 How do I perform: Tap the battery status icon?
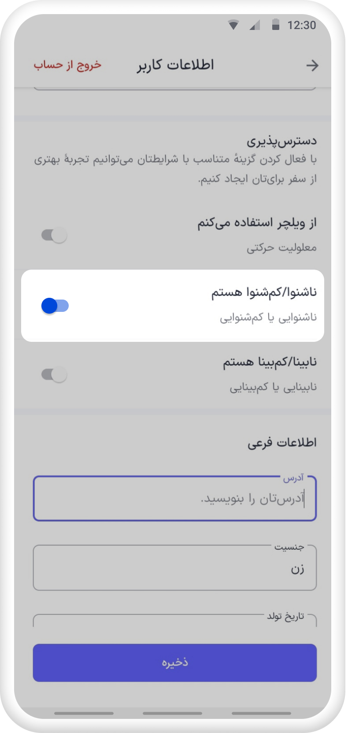(276, 25)
